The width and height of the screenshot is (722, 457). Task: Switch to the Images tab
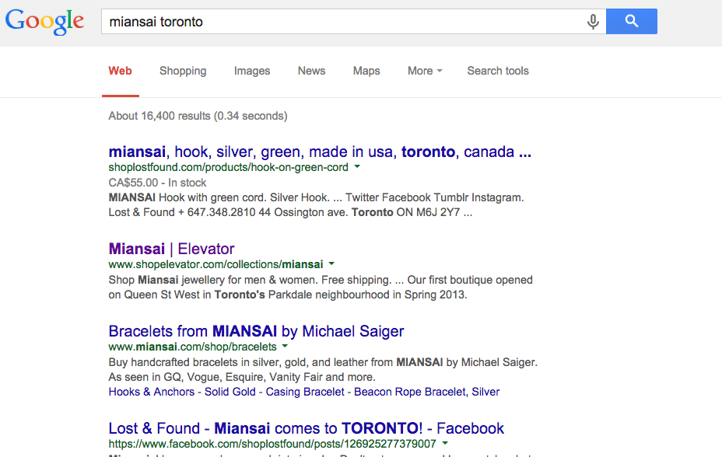coord(252,71)
